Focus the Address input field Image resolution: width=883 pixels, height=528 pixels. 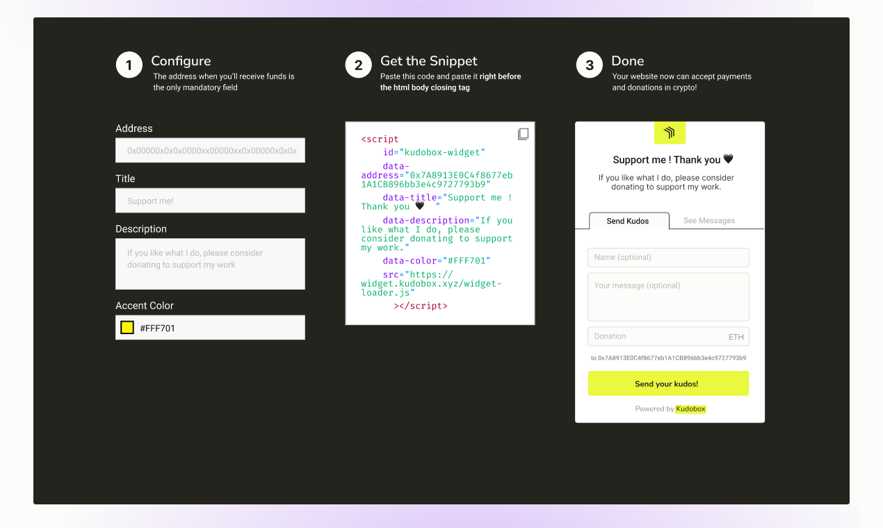(x=210, y=150)
